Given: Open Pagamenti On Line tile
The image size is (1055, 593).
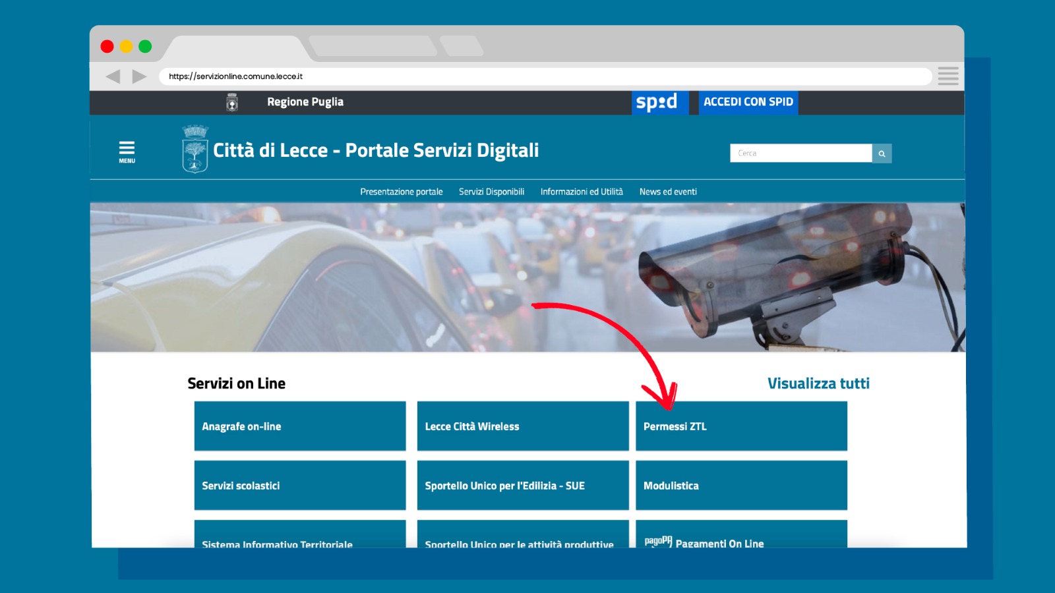Looking at the screenshot, I should [x=741, y=534].
